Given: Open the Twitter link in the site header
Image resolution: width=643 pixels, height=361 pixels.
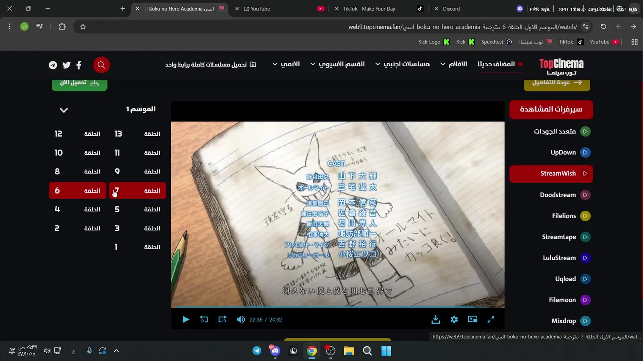Looking at the screenshot, I should pos(66,65).
